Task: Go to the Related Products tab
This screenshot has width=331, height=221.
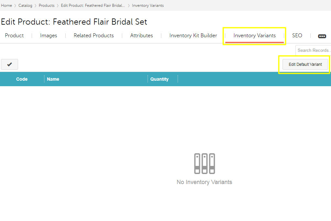Action: 94,36
